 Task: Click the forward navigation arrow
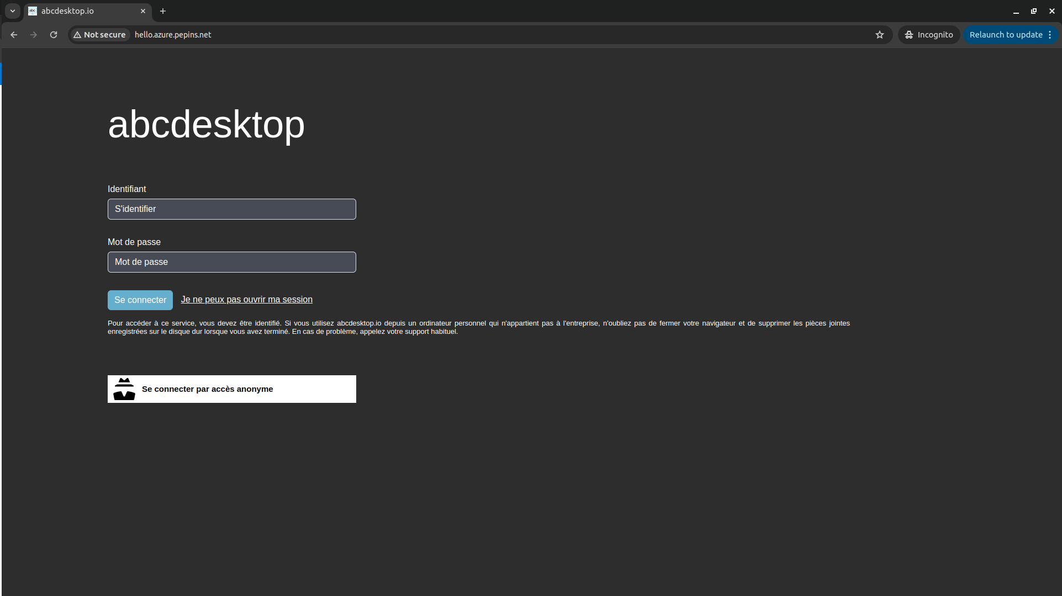click(33, 34)
